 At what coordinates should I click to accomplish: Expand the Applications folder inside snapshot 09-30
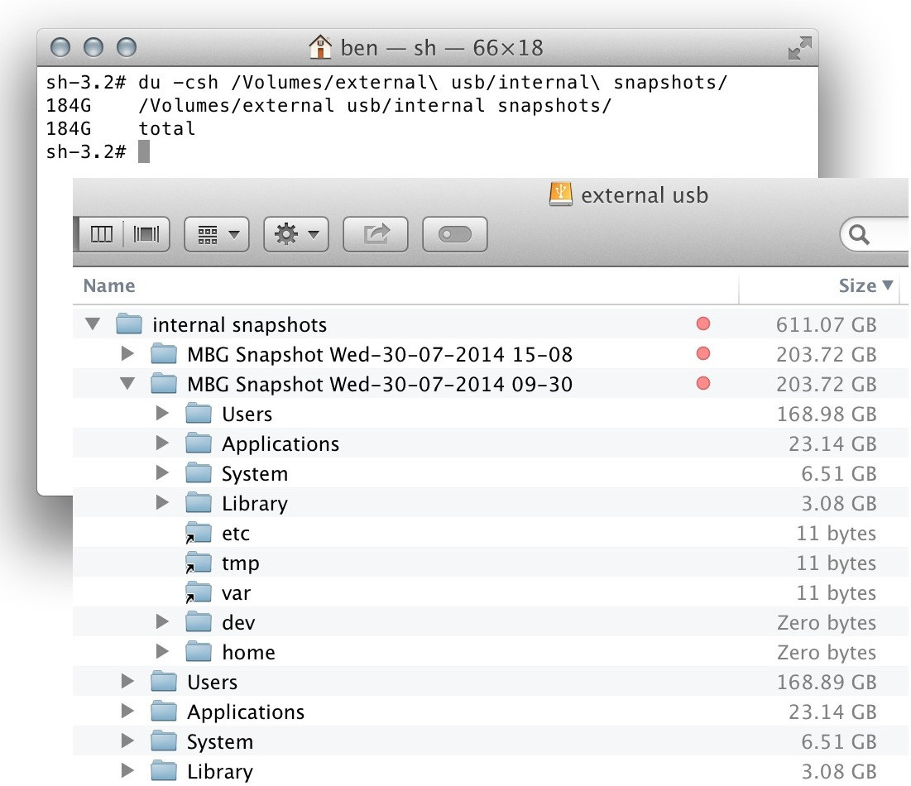[162, 443]
